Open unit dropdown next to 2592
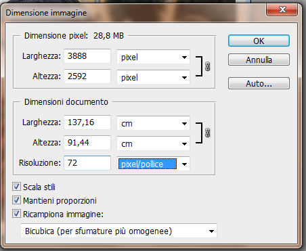The width and height of the screenshot is (306, 251). pos(153,77)
